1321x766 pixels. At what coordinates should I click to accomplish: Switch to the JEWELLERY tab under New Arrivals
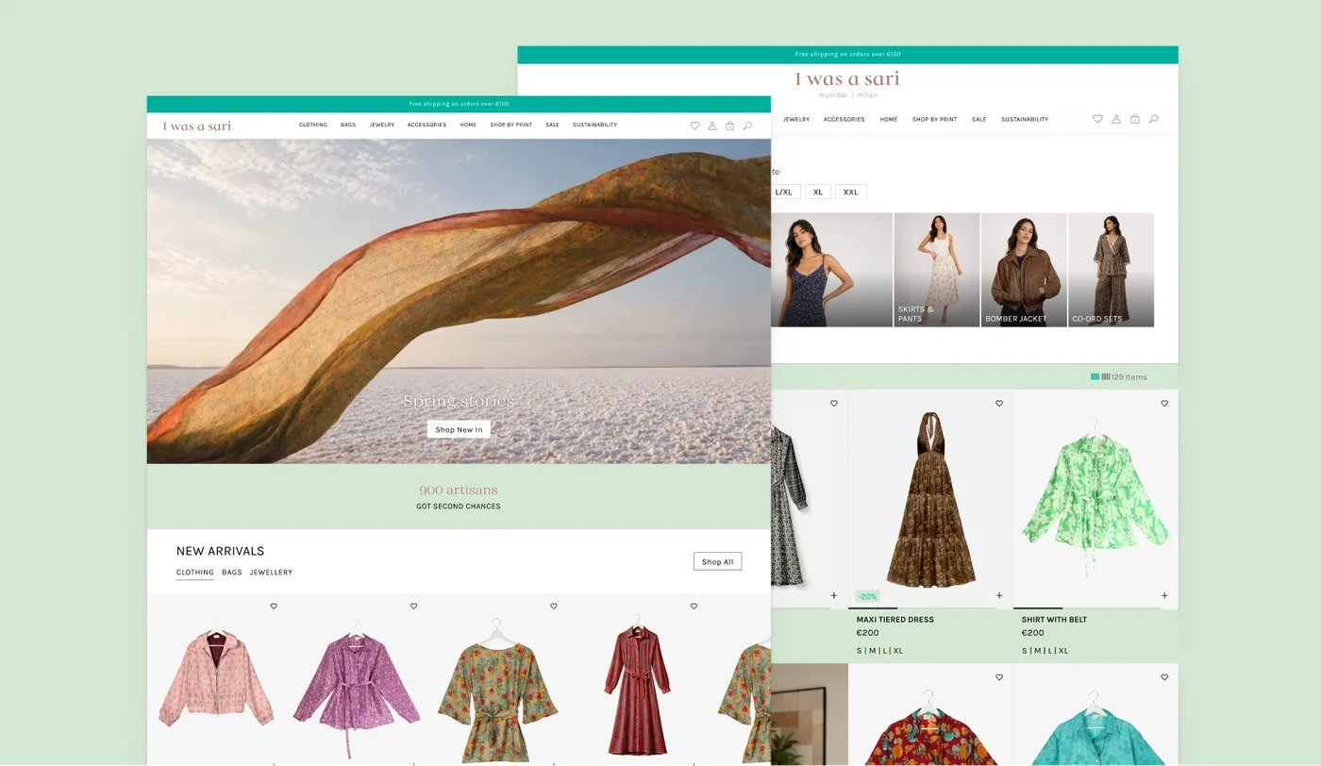pyautogui.click(x=271, y=573)
